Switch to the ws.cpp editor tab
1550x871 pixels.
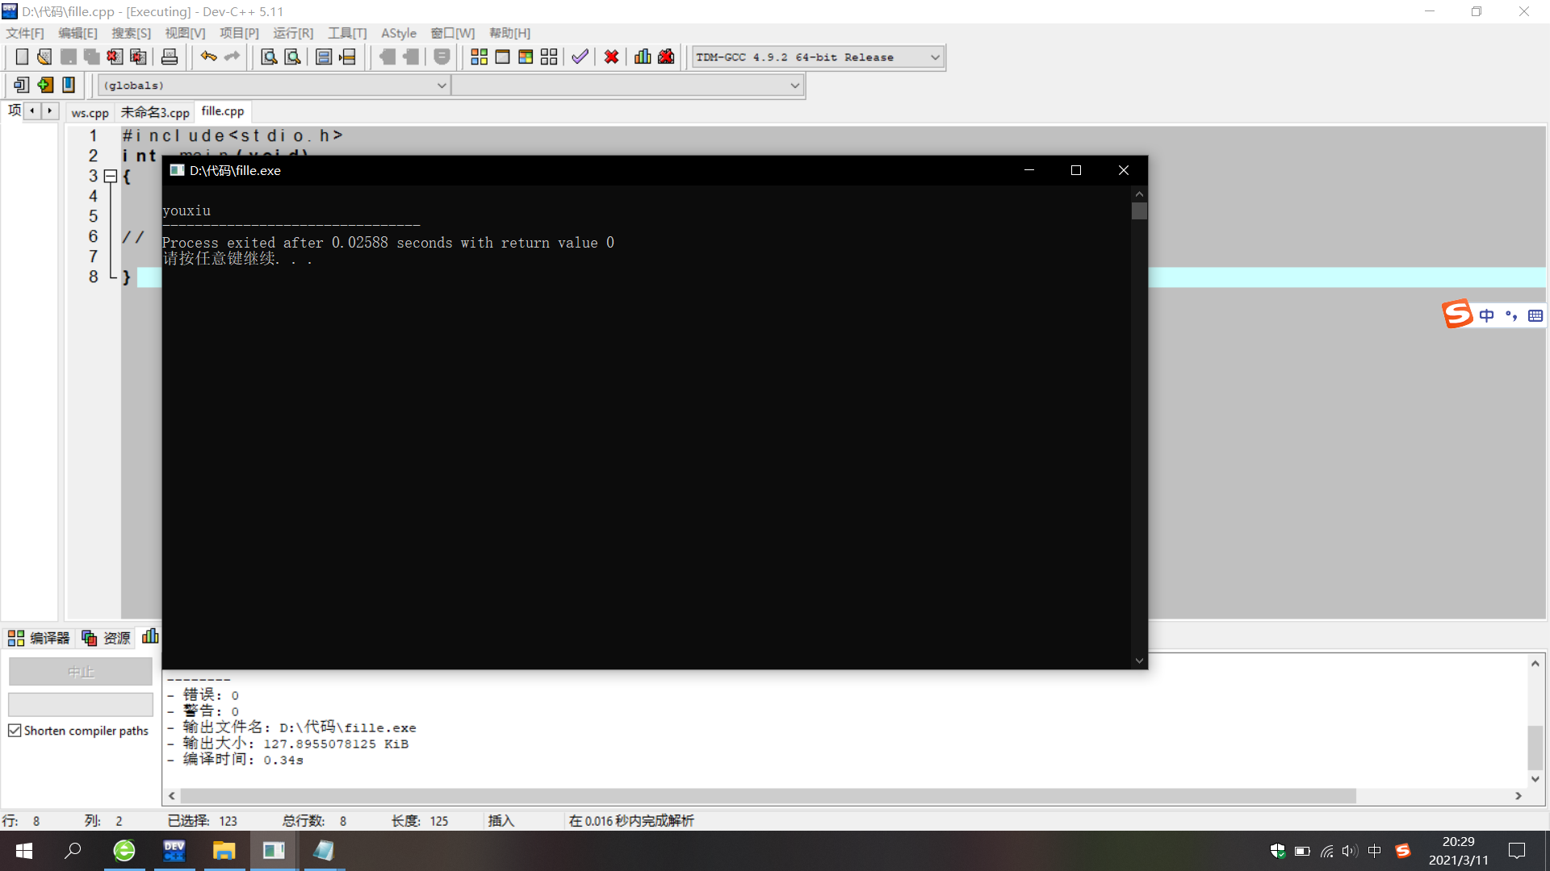(90, 112)
